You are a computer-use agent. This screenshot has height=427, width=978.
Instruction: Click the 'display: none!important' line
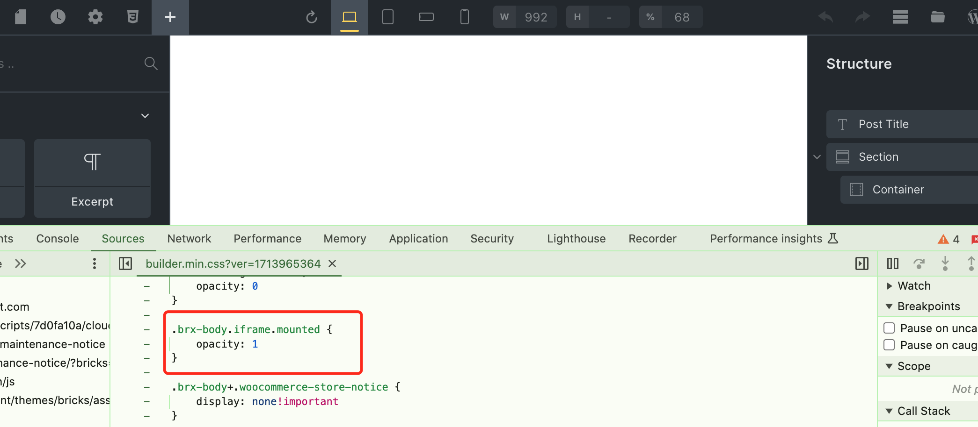click(x=267, y=401)
